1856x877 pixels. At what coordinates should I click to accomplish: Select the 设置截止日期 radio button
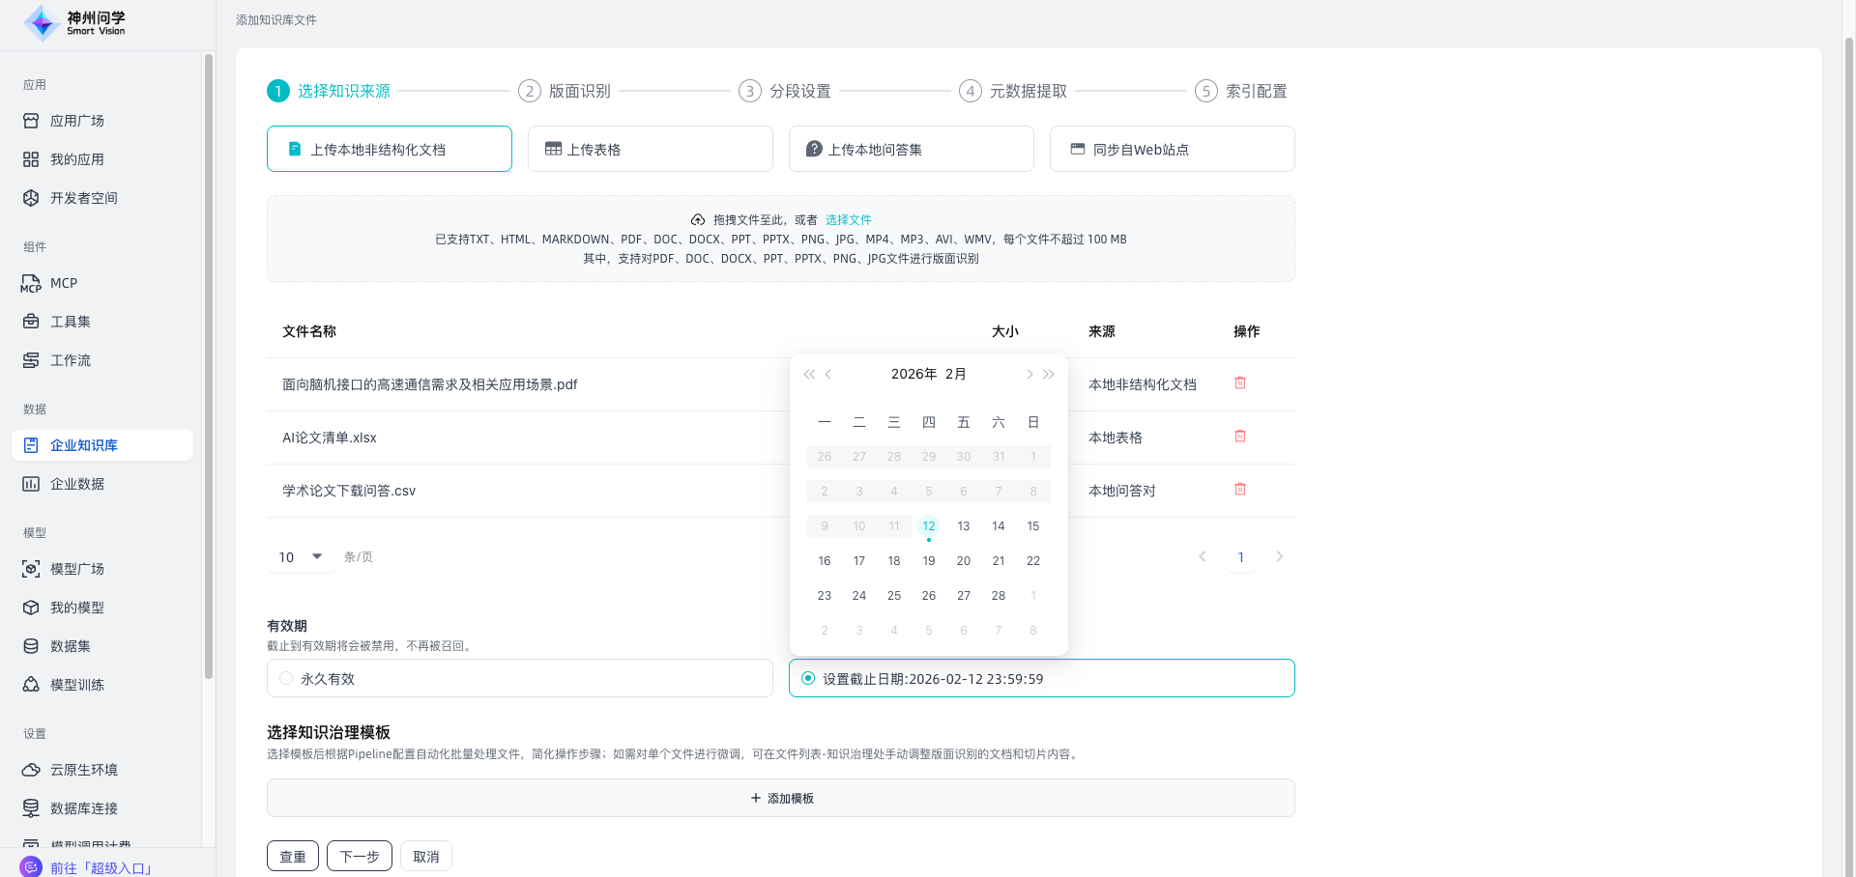point(808,679)
